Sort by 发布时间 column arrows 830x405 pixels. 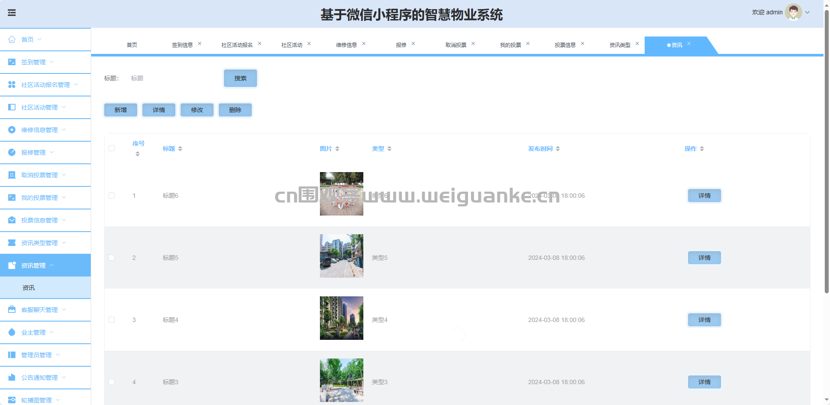[558, 149]
